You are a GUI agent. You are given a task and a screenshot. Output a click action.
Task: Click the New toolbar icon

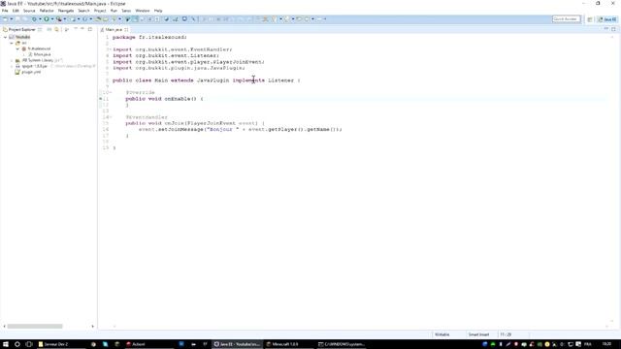[x=5, y=19]
